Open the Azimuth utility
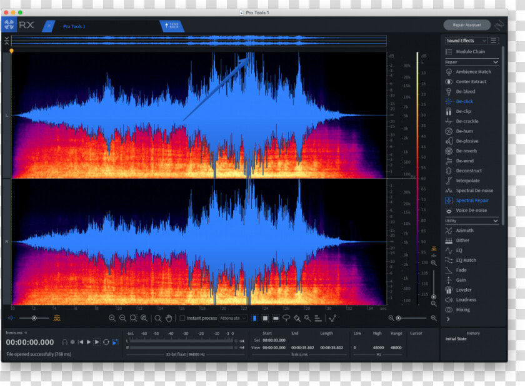This screenshot has height=386, width=525. click(459, 230)
